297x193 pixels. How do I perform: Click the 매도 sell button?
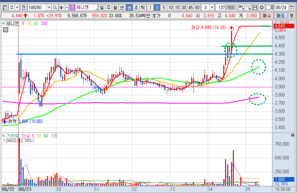[280, 16]
